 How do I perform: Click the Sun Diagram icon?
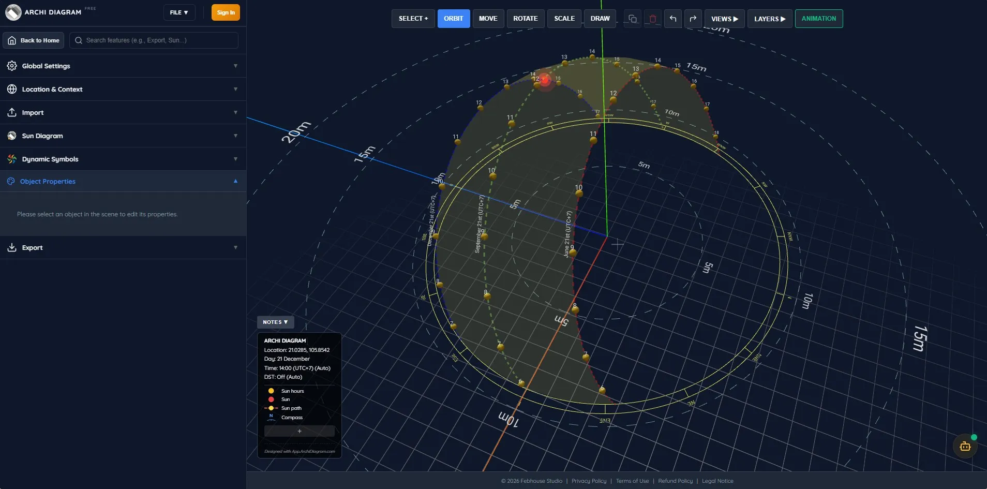(12, 136)
